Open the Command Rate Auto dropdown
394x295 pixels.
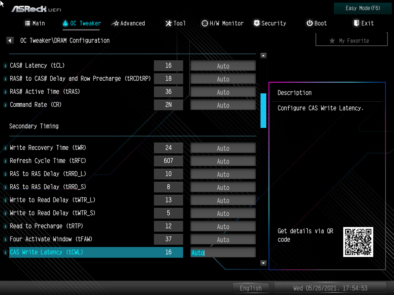pyautogui.click(x=223, y=105)
